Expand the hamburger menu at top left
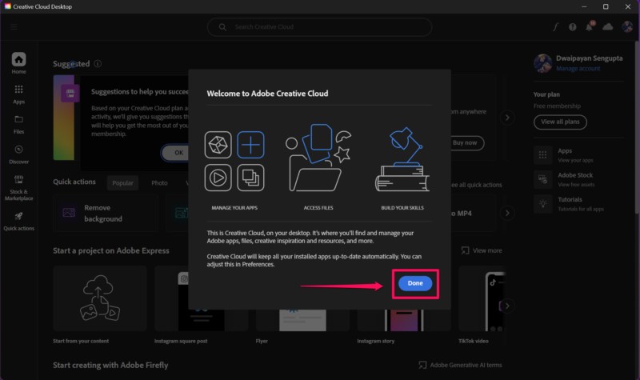 click(x=14, y=26)
